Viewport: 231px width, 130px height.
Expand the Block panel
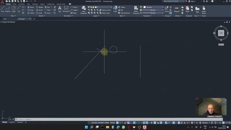click(x=122, y=16)
